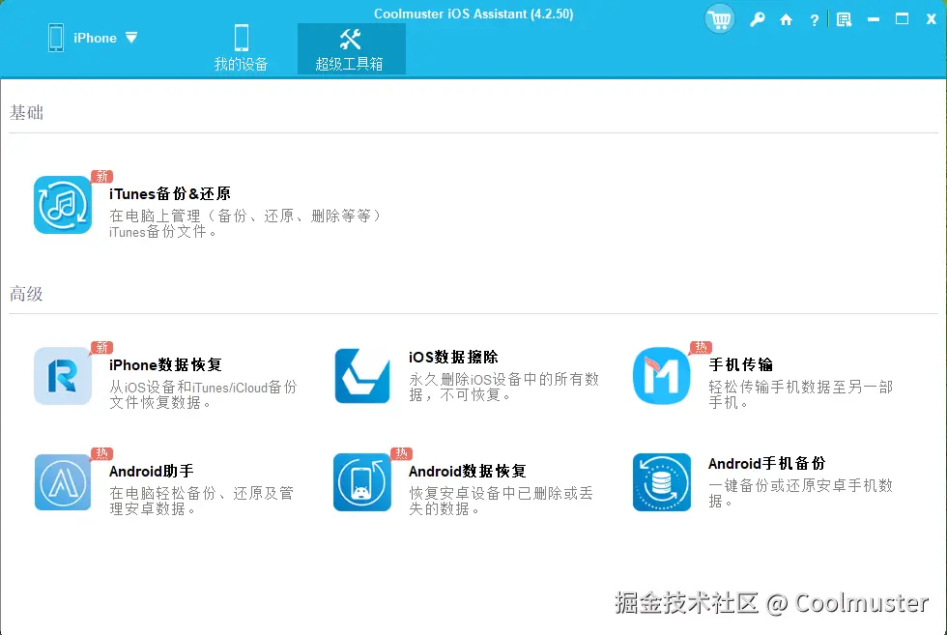
Task: Open the shopping cart store icon
Action: (x=719, y=18)
